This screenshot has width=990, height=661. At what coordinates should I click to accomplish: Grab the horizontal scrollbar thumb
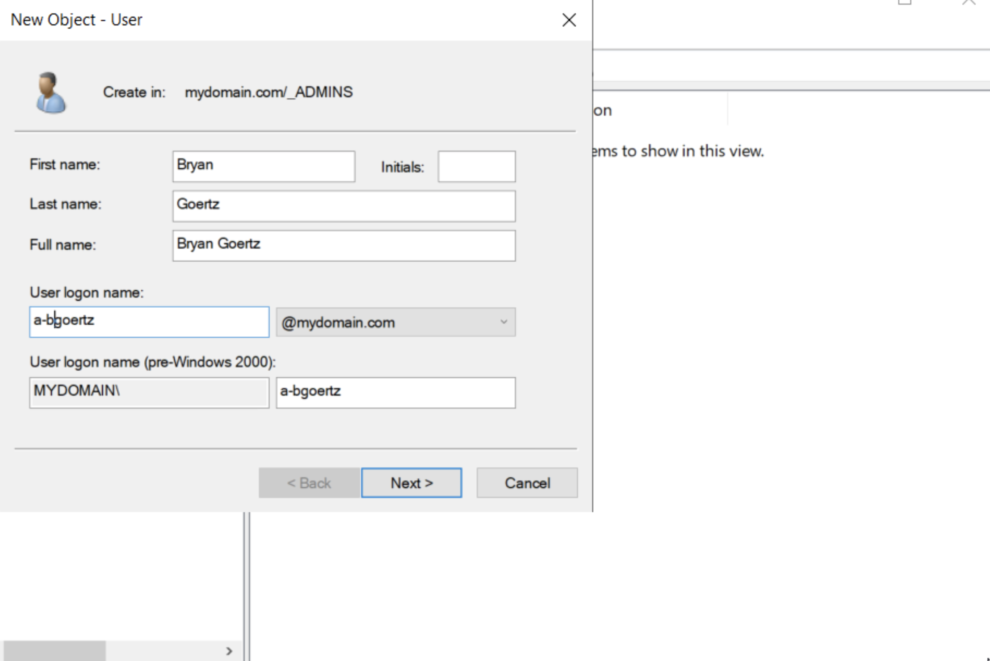(55, 651)
